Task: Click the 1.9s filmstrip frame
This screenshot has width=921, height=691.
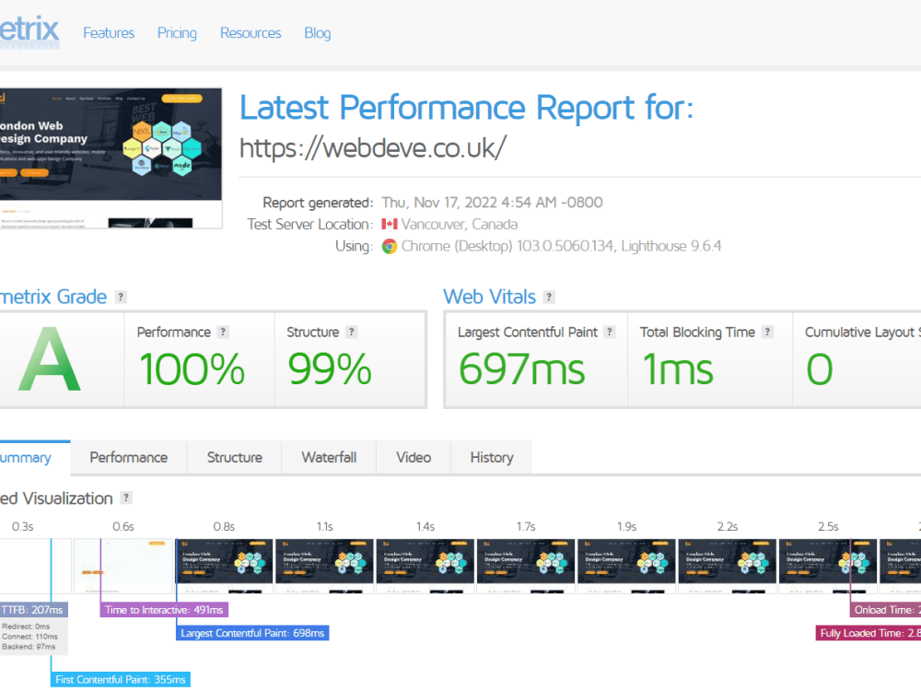Action: [626, 566]
